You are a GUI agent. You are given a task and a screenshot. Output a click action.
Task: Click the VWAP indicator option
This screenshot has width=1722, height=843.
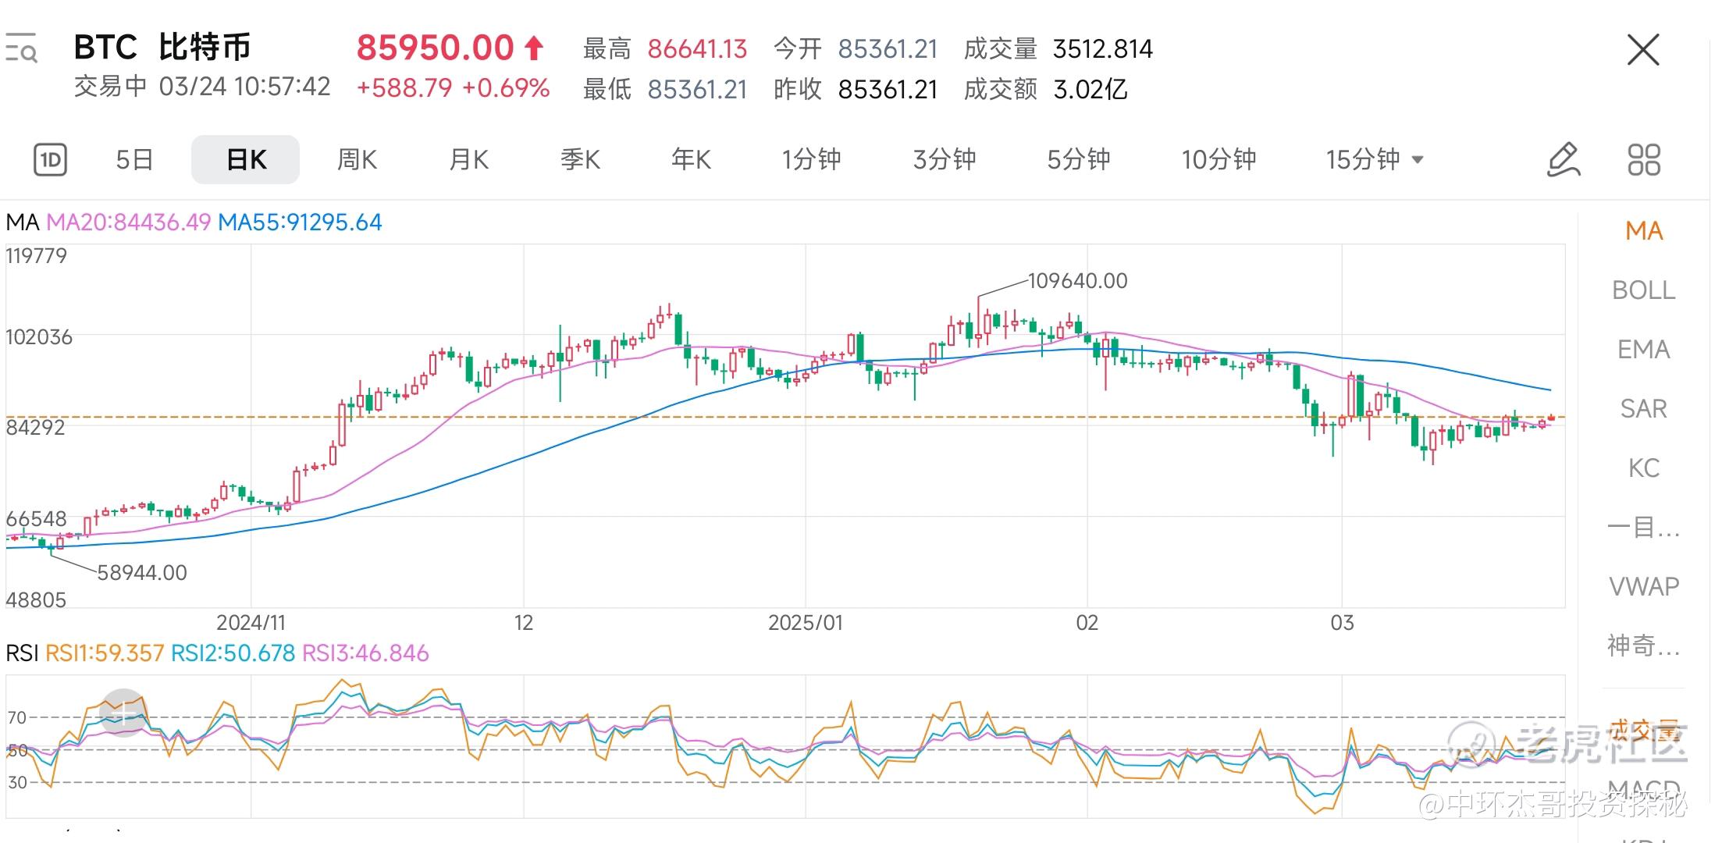point(1643,586)
